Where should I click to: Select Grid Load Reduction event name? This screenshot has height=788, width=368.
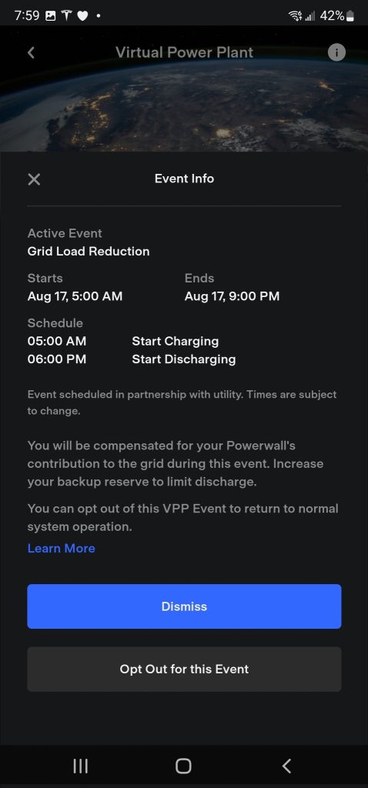(x=89, y=252)
